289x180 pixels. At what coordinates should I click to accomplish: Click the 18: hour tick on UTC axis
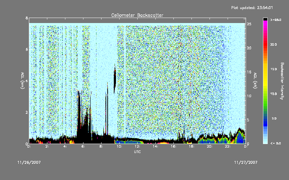[x=191, y=147]
